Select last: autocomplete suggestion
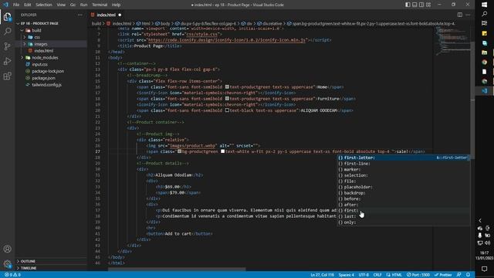Screen dimensions: 494x278 click(x=404, y=216)
